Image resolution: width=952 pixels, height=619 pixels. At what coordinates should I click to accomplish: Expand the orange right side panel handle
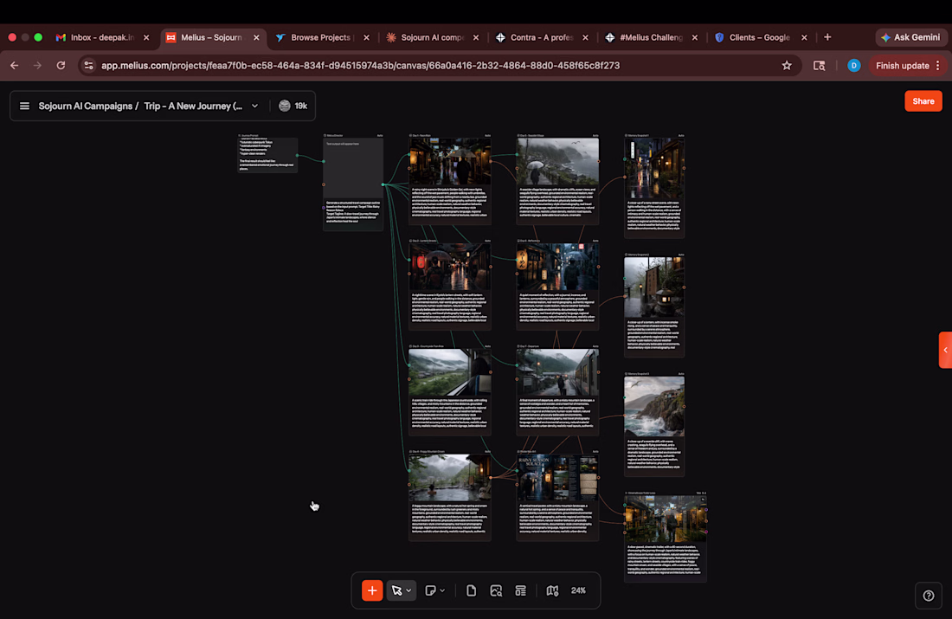tap(945, 350)
